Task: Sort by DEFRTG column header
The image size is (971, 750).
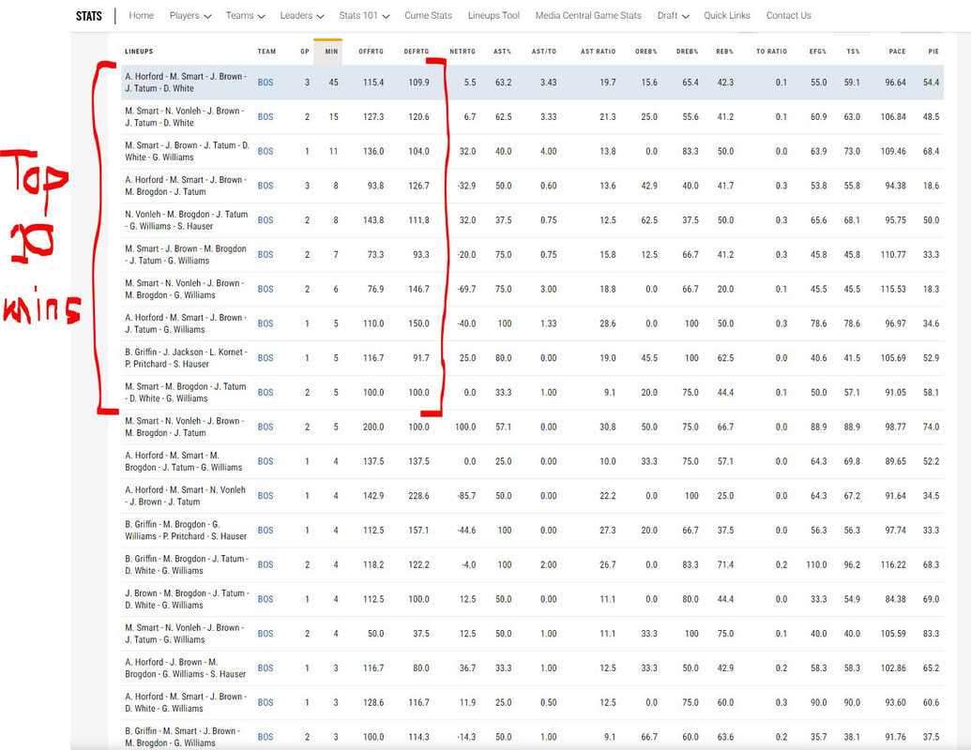Action: tap(417, 52)
